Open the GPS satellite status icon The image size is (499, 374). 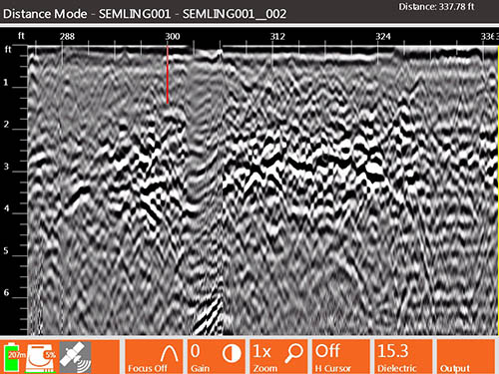[x=75, y=357]
